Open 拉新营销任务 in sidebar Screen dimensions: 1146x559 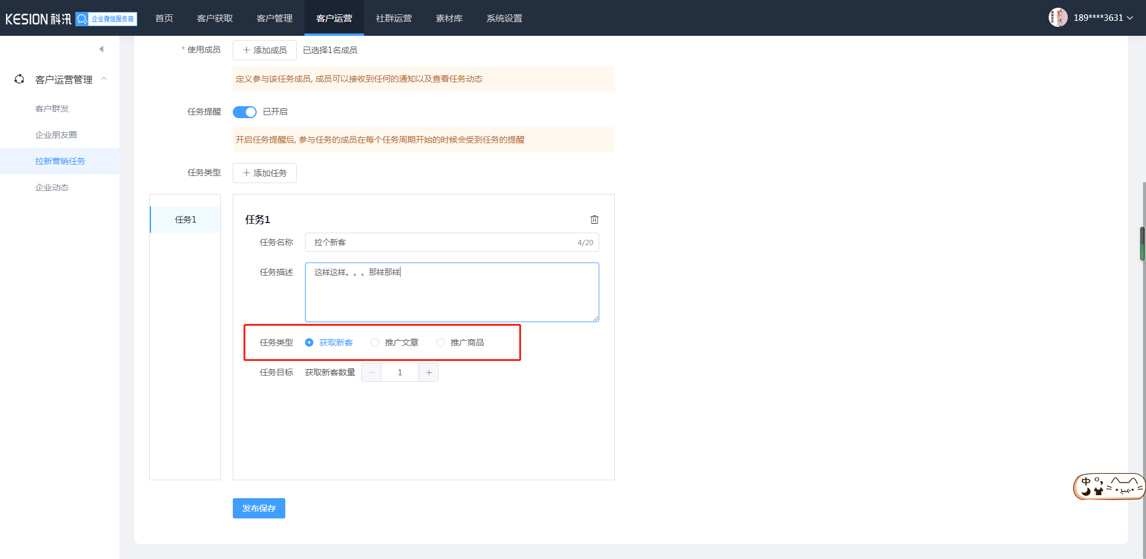tap(60, 161)
